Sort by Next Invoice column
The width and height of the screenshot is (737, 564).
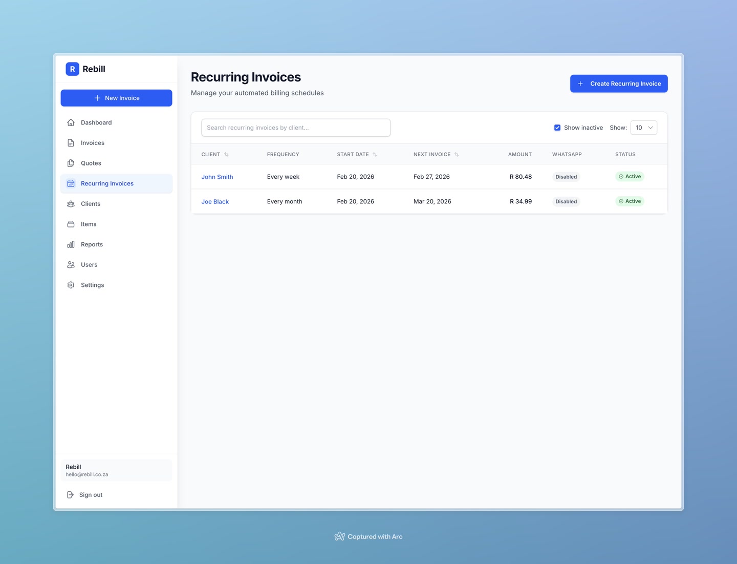pyautogui.click(x=457, y=154)
